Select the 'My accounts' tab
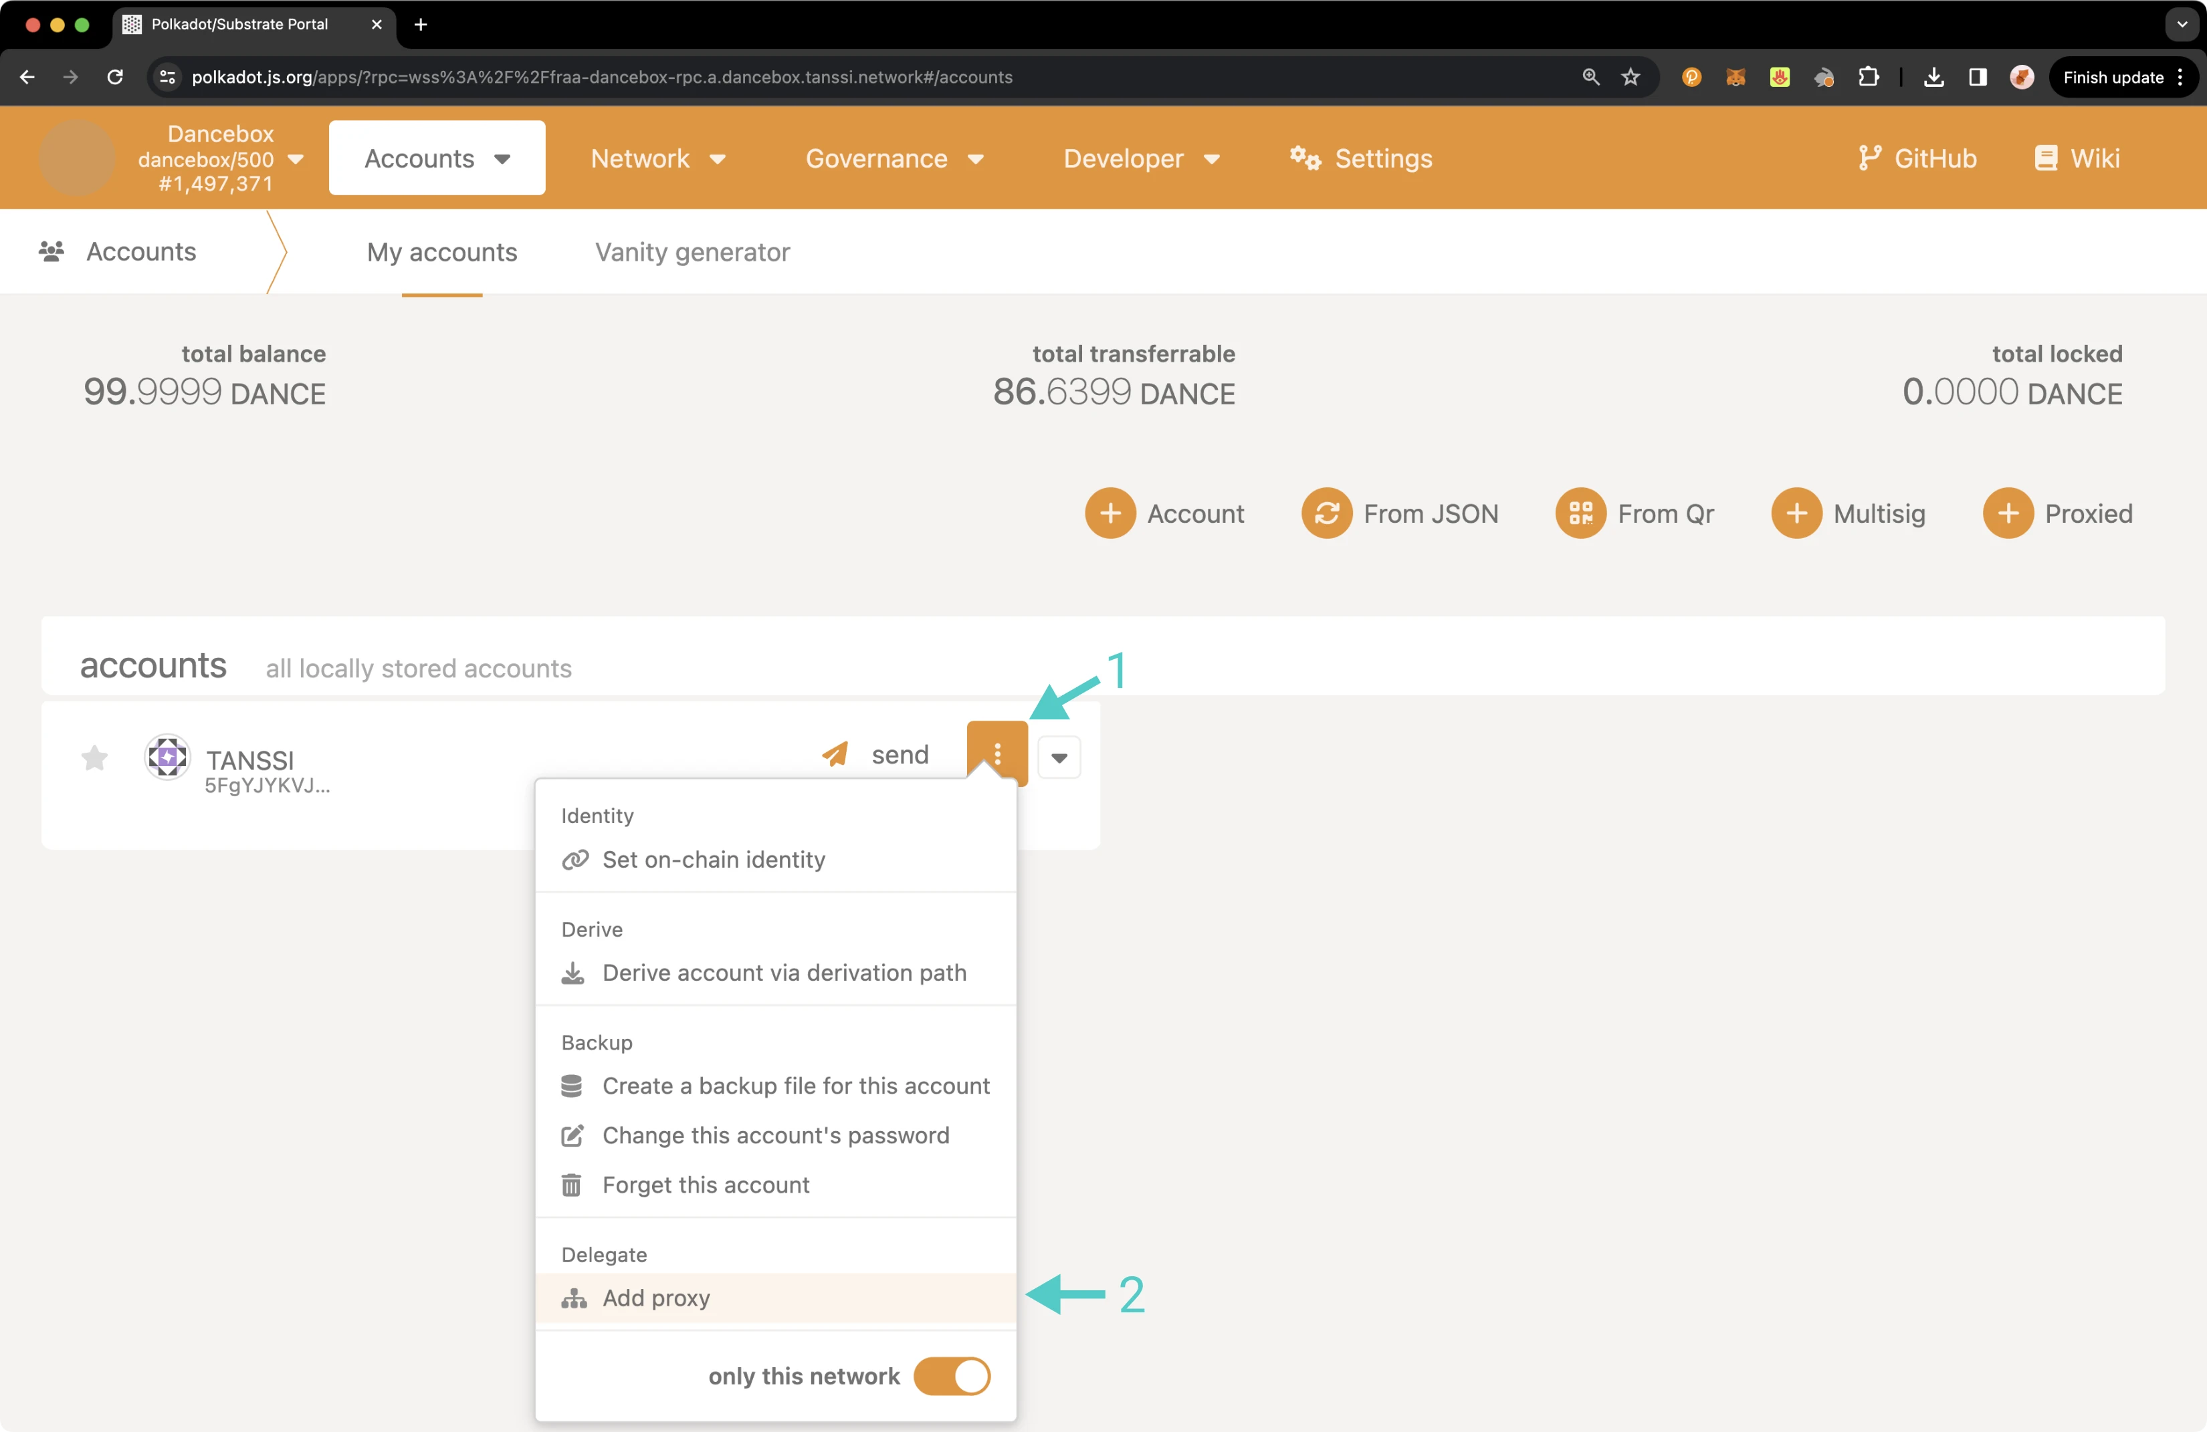2207x1432 pixels. [442, 251]
